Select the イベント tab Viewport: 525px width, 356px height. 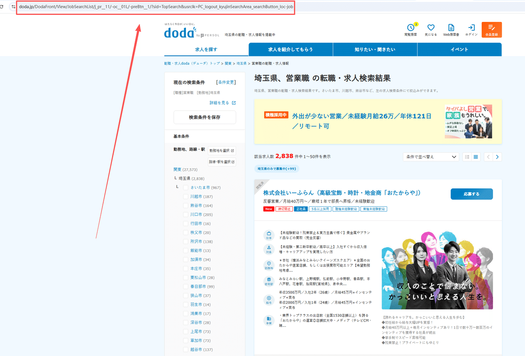pos(459,49)
